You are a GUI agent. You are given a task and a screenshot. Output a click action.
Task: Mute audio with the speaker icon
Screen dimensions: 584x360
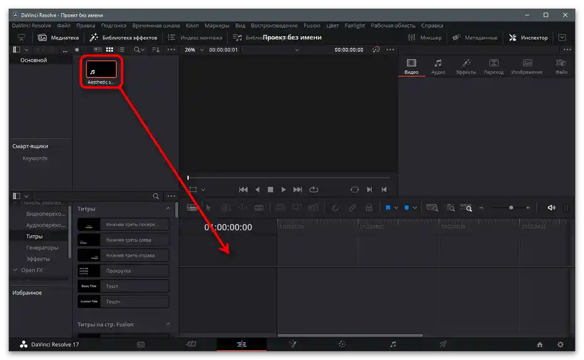coord(551,208)
